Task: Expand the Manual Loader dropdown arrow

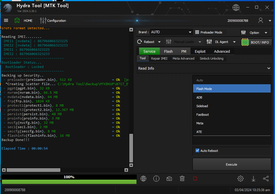Action: coord(200,42)
